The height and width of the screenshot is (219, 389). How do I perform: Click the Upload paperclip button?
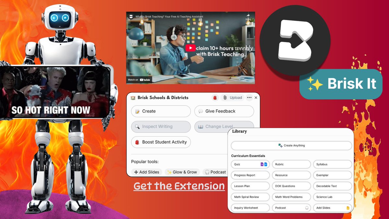232,98
